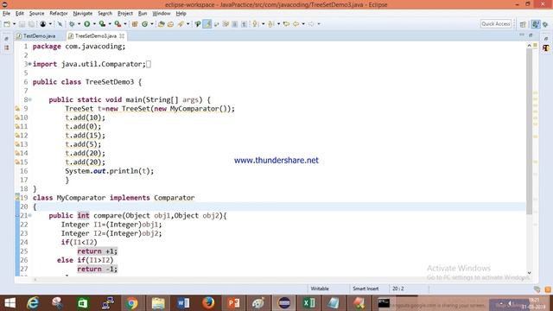Screen dimensions: 553x311
Task: Open the Project menu
Action: 125,14
